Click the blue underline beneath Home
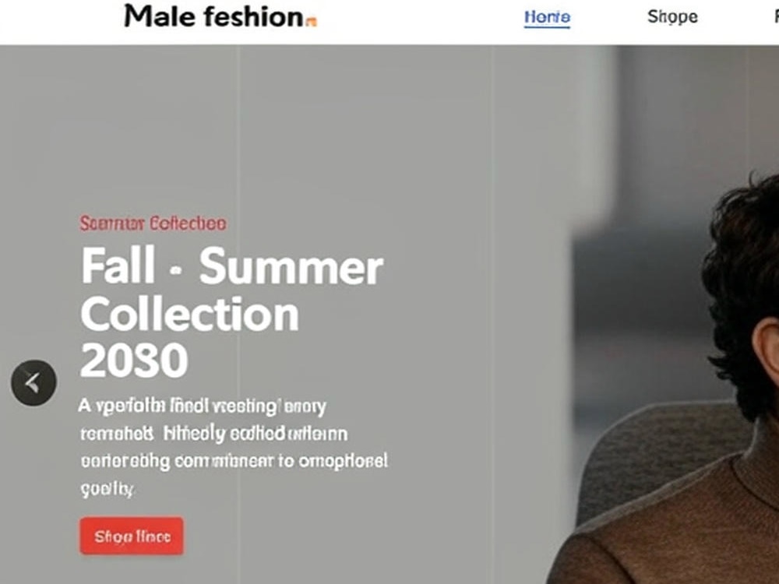This screenshot has height=584, width=779. click(x=547, y=26)
